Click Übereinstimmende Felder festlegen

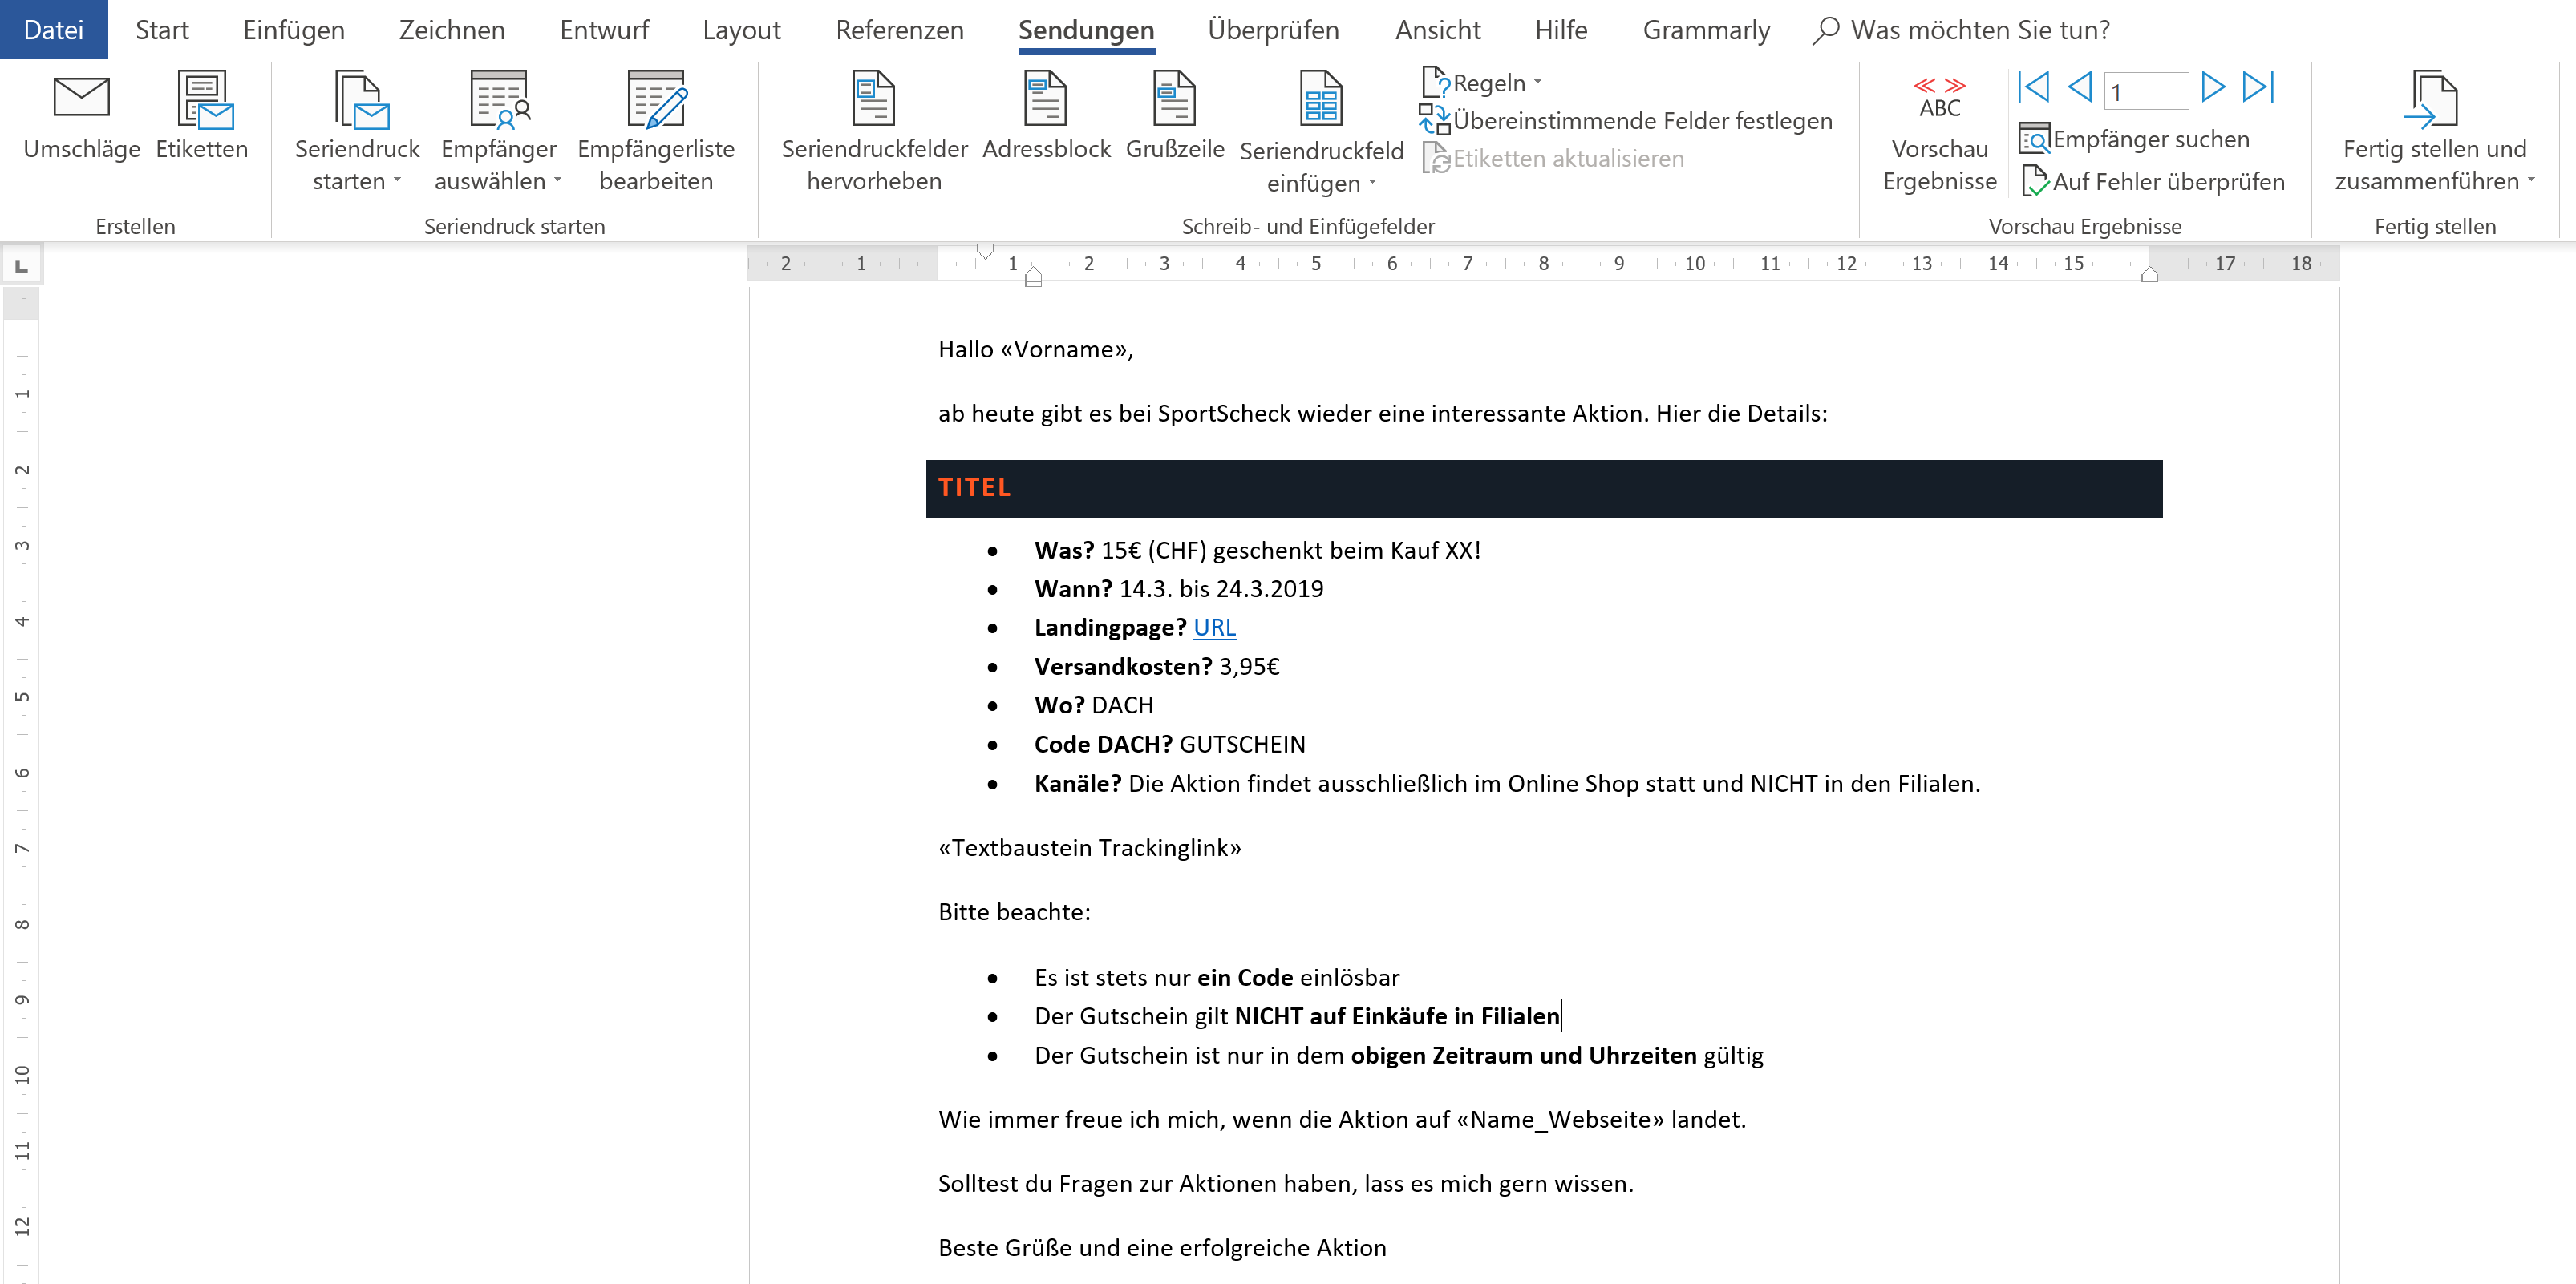point(1626,121)
